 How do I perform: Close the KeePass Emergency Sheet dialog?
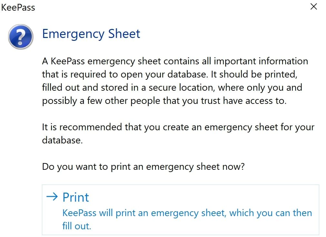(x=313, y=6)
